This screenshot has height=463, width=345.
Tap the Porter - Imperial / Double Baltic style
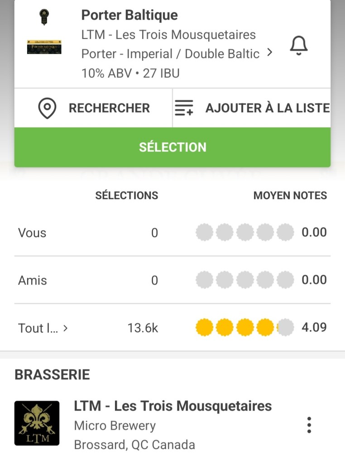tap(170, 54)
